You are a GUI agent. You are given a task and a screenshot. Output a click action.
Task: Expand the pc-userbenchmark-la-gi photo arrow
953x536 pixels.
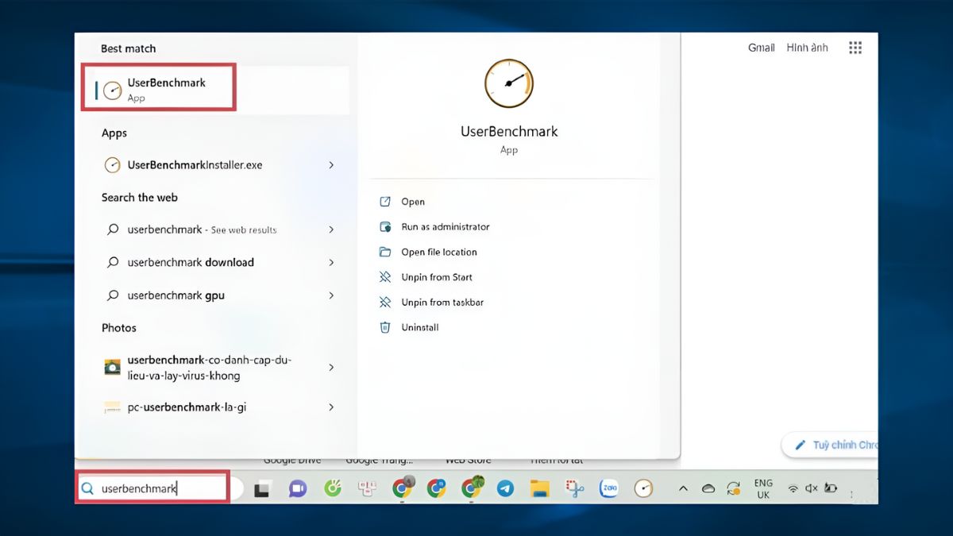[331, 407]
